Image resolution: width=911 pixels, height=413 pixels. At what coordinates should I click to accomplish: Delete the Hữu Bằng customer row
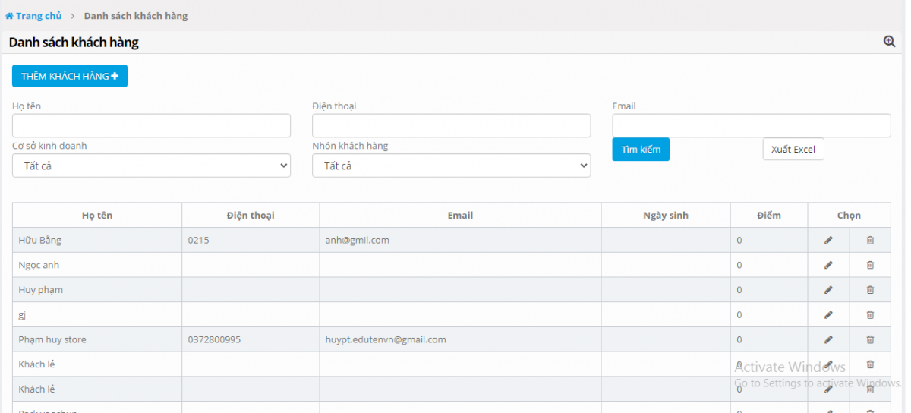tap(870, 241)
